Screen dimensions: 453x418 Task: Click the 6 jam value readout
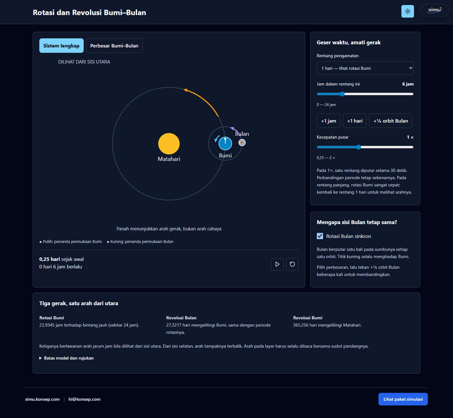point(408,84)
